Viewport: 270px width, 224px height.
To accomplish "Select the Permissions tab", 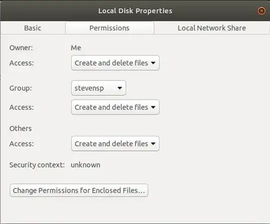I will [x=109, y=28].
